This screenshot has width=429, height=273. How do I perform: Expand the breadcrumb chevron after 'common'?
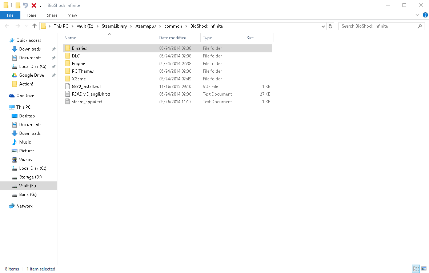(x=186, y=26)
